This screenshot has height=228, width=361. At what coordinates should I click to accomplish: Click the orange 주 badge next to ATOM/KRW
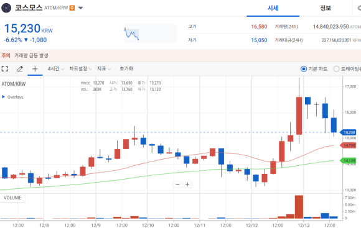[x=72, y=8]
